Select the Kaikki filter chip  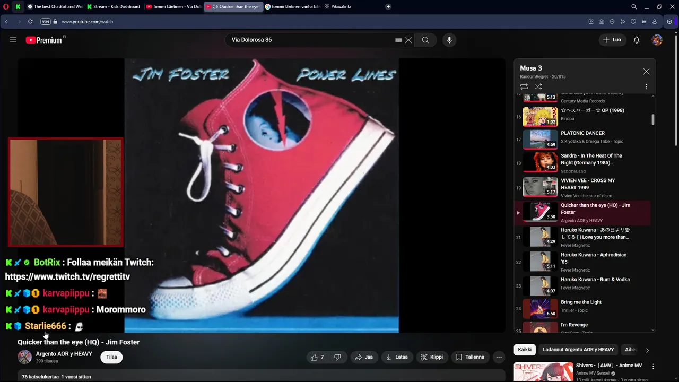(525, 350)
